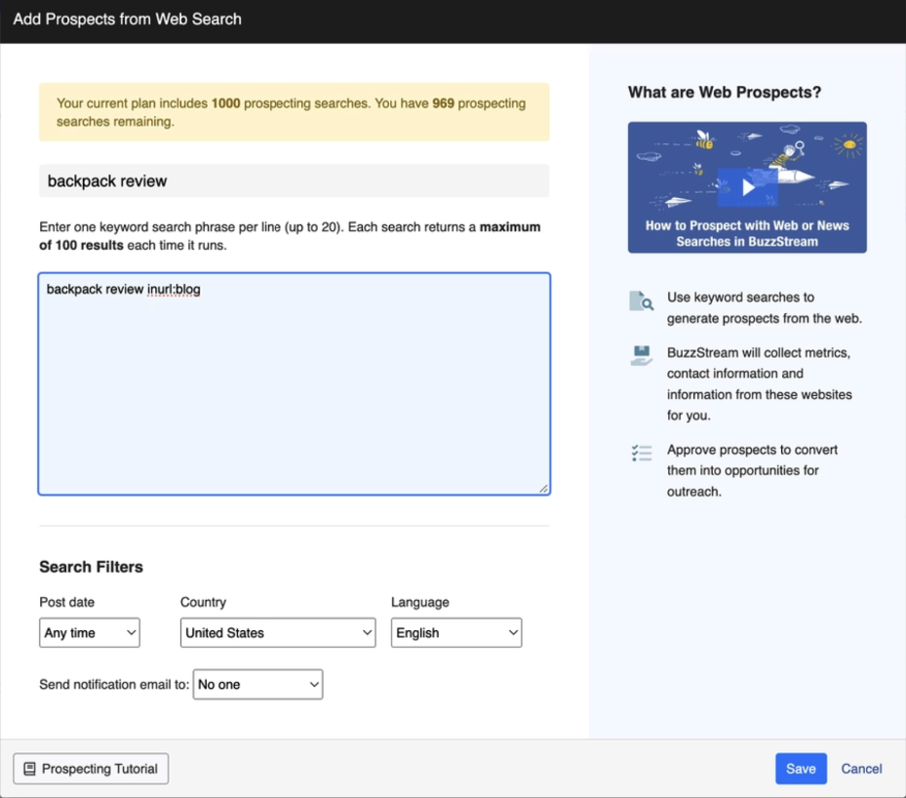
Task: Play the How to Prospect video
Action: (747, 187)
